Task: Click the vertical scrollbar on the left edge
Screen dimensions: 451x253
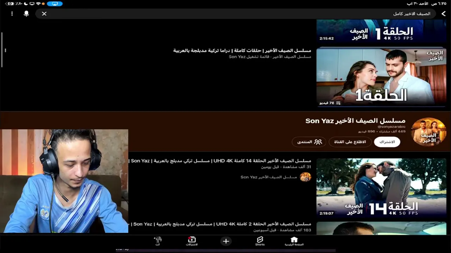Action: coord(2,50)
